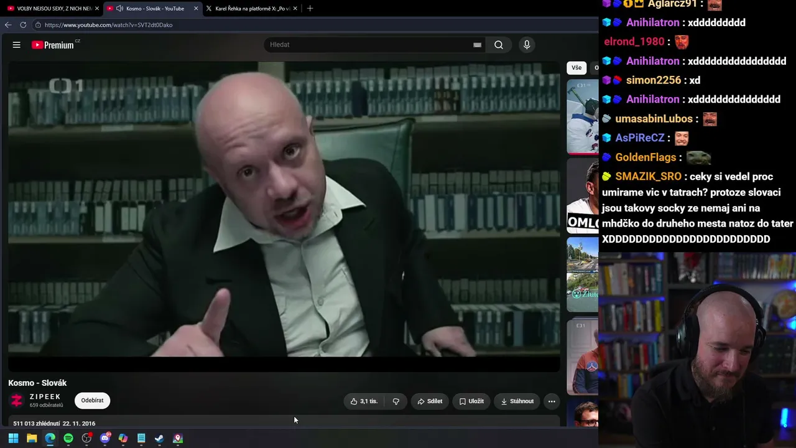Viewport: 796px width, 448px height.
Task: Click the Kosmo - Slovák video title
Action: point(37,383)
